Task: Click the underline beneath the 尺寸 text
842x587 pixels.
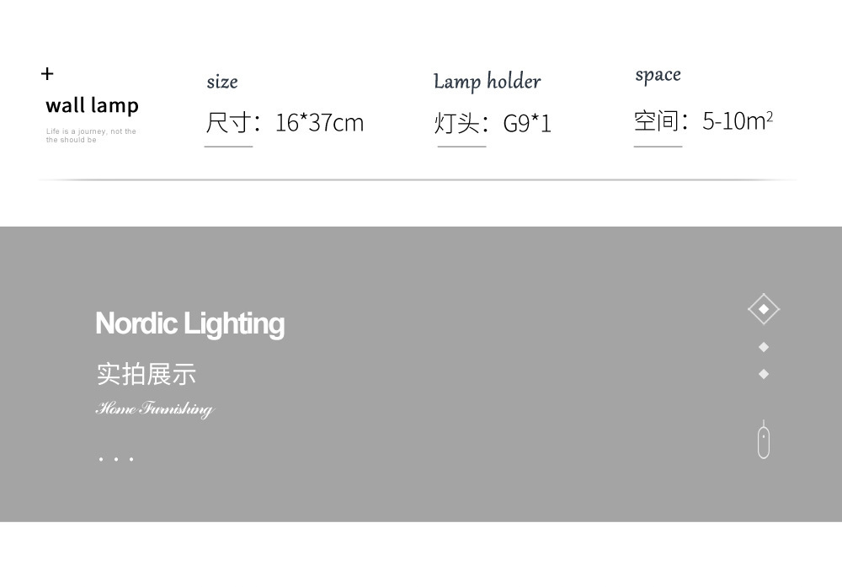Action: click(x=228, y=147)
